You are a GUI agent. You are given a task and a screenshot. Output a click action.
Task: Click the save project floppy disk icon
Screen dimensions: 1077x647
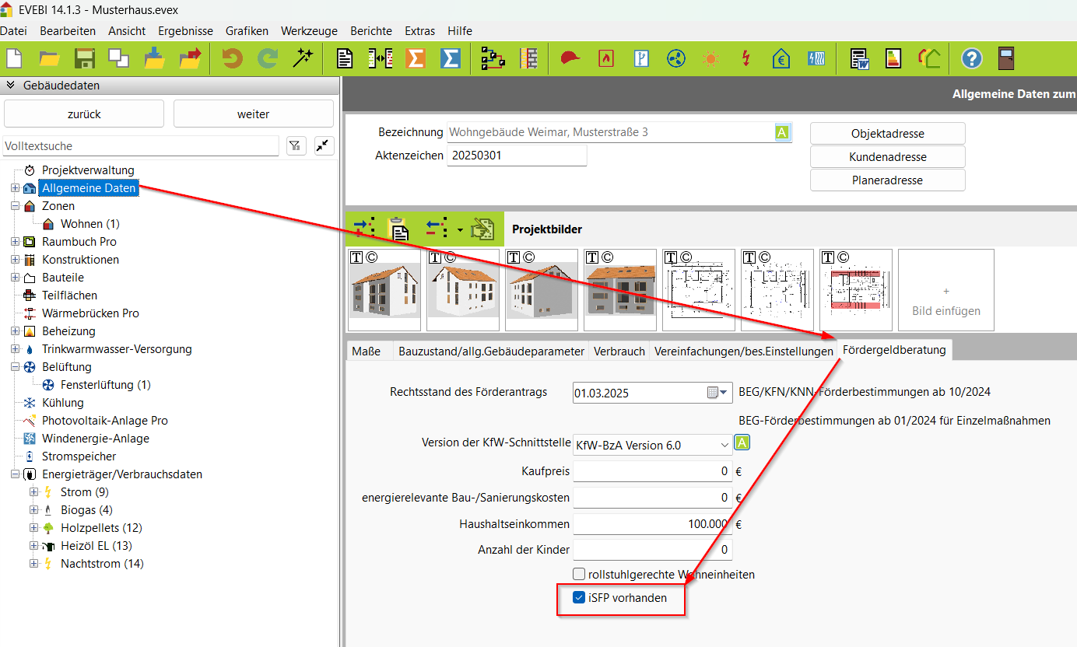pos(84,58)
